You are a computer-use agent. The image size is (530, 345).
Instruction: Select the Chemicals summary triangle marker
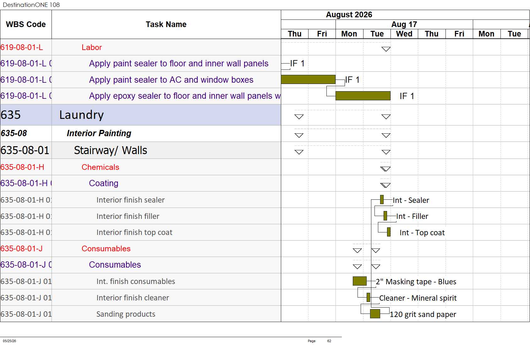[x=385, y=169]
